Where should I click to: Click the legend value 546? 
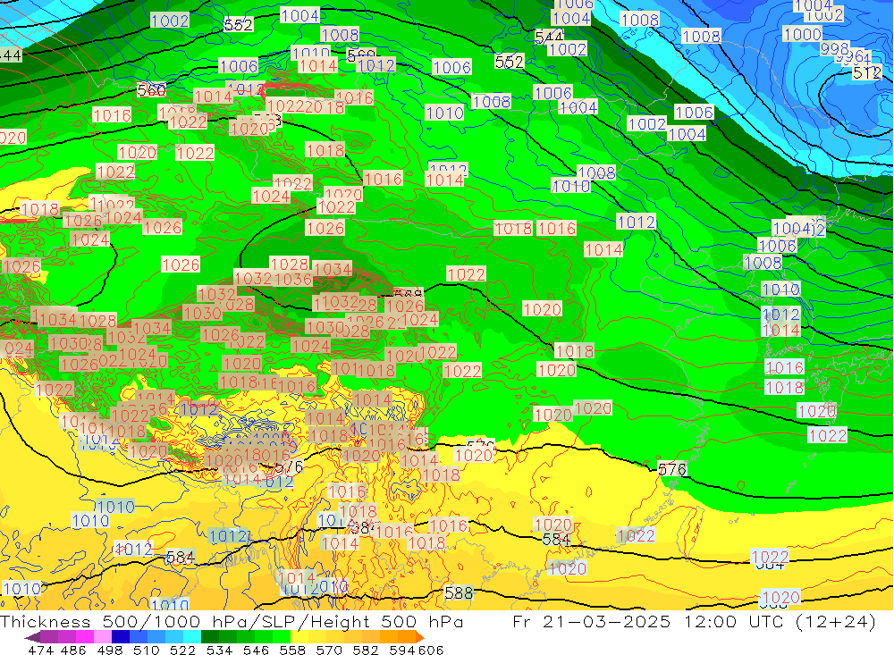256,650
